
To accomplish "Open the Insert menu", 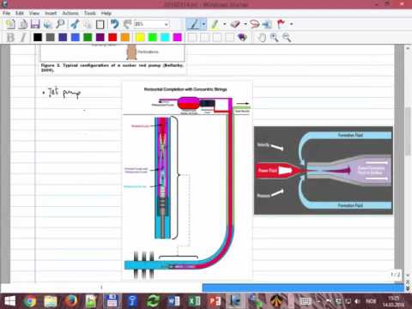I will [51, 13].
